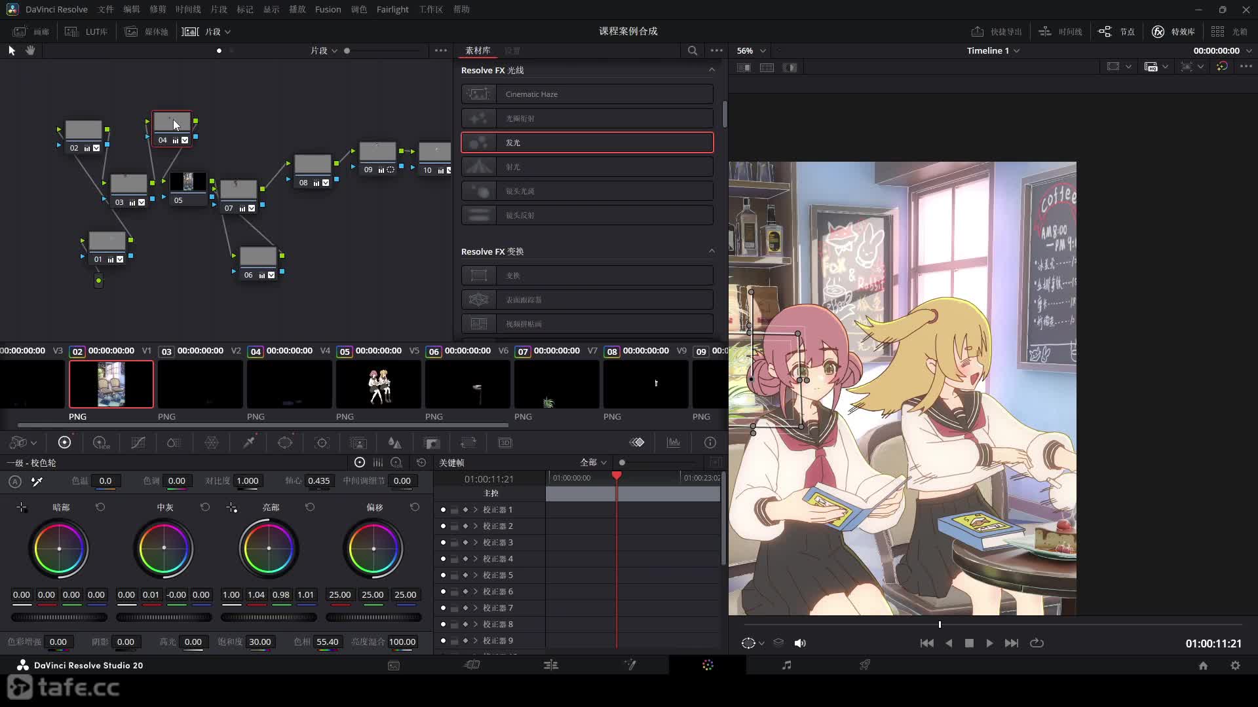This screenshot has height=707, width=1258.
Task: Open the Tracker palette
Action: click(x=322, y=443)
